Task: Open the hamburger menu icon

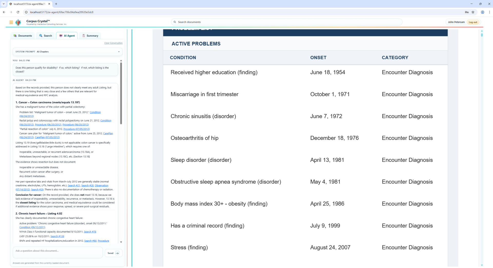Action: [11, 22]
